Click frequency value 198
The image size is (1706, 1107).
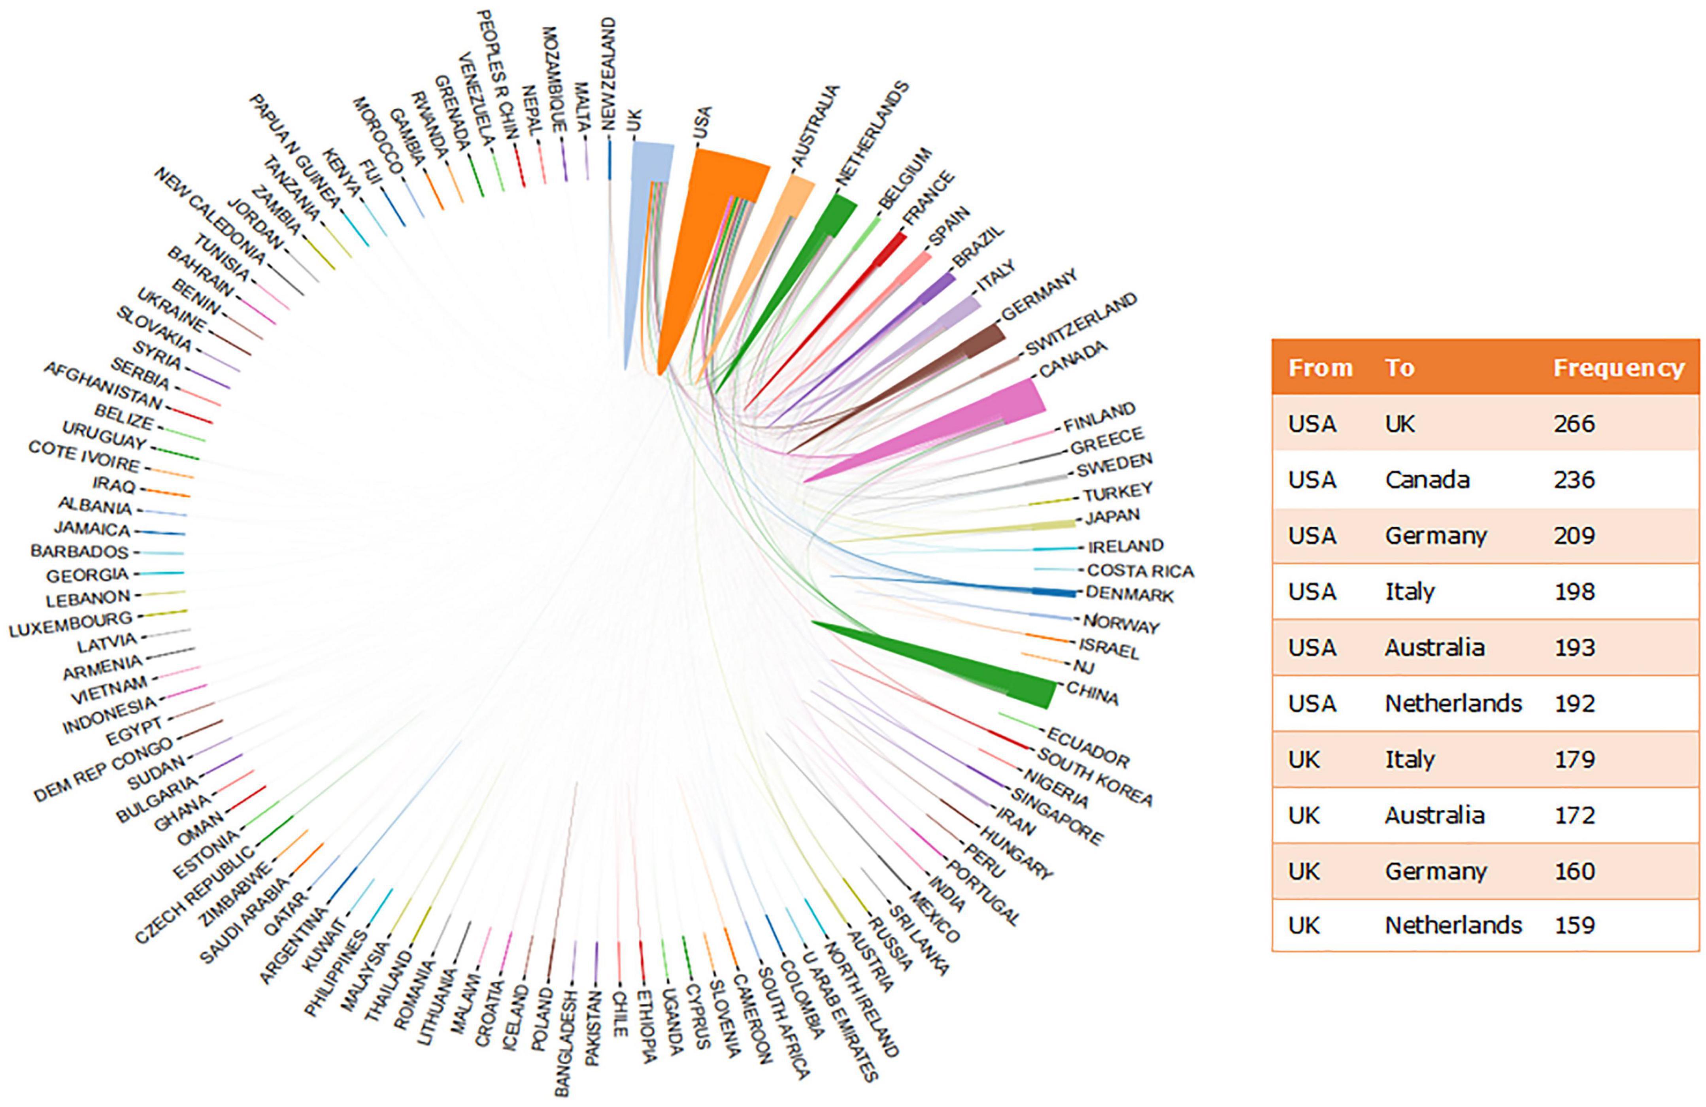tap(1574, 591)
